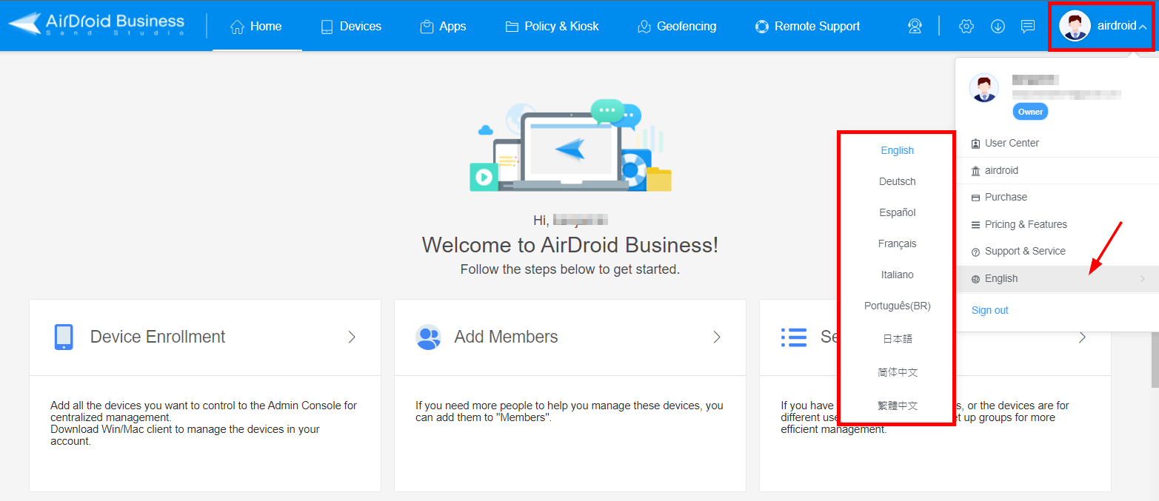Viewport: 1159px width, 501px height.
Task: Select Deutsch language
Action: click(x=897, y=181)
